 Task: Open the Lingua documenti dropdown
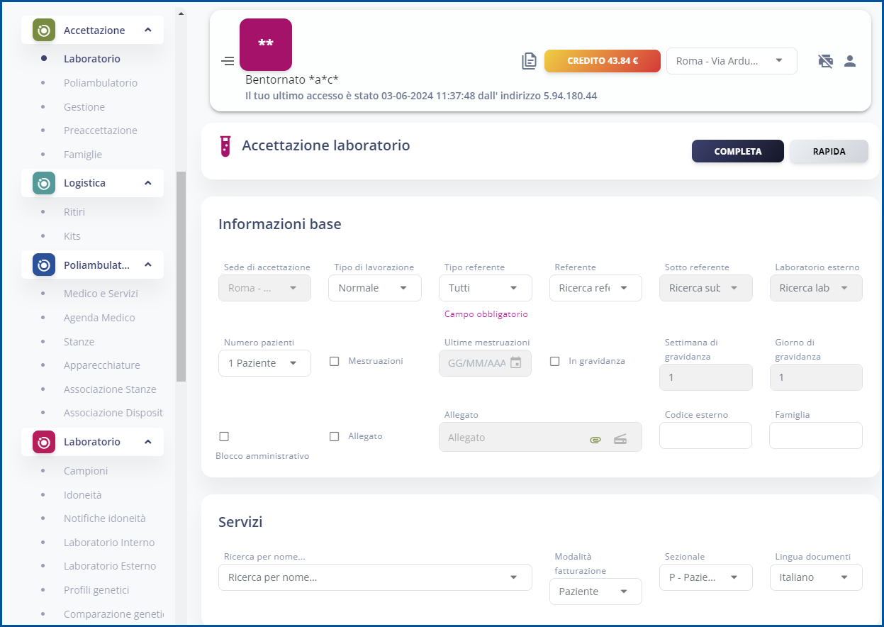815,577
